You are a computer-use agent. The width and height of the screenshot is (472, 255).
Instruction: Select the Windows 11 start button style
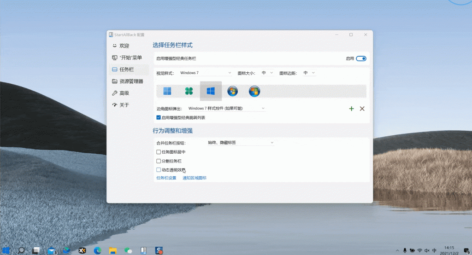click(x=167, y=91)
